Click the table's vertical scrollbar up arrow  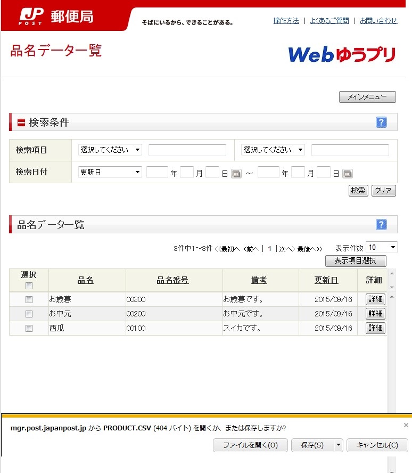[392, 274]
